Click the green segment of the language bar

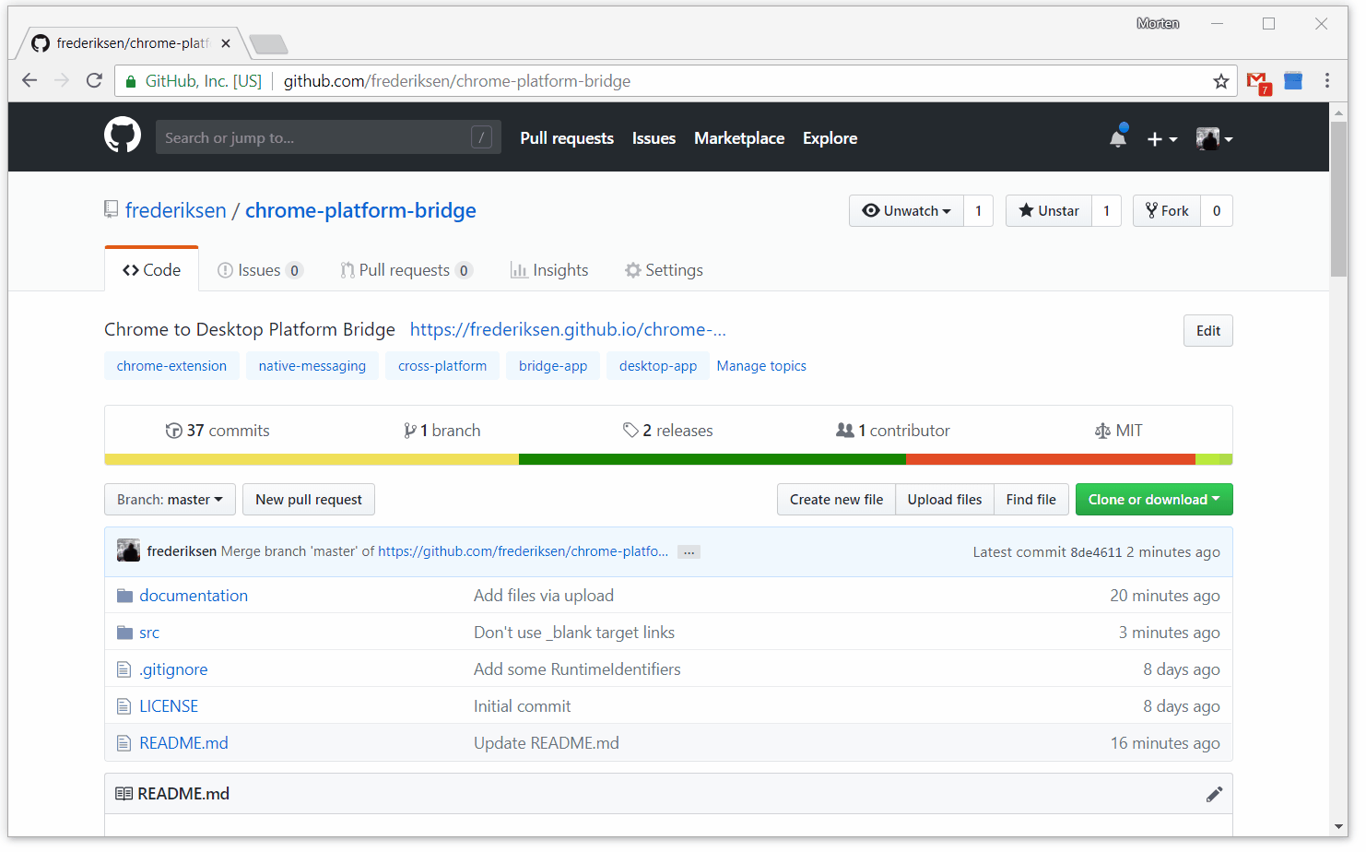coord(713,459)
